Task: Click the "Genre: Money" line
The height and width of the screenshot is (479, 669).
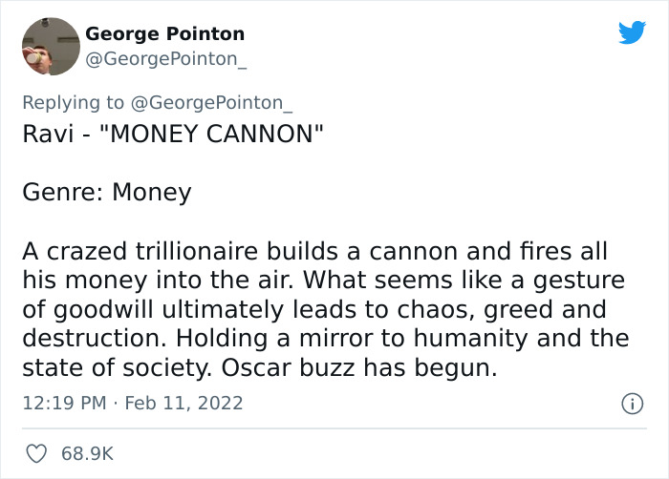Action: tap(106, 193)
